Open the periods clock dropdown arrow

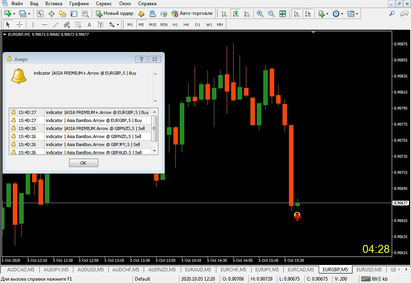(342, 14)
